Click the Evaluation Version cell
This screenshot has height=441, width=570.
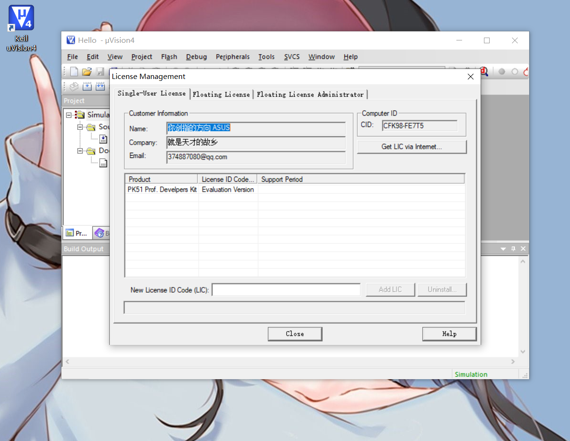(228, 189)
